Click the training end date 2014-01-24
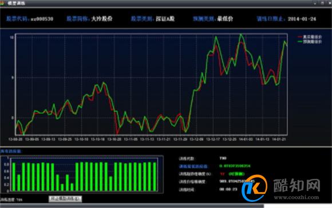This screenshot has height=208, width=332. pos(302,19)
